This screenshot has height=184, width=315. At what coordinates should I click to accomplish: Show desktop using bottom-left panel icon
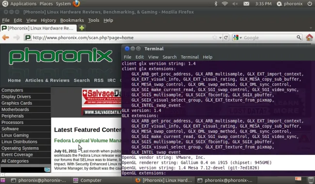click(2, 180)
